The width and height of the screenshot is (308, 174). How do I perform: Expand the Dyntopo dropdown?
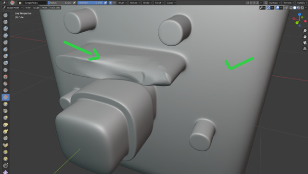(x=274, y=3)
